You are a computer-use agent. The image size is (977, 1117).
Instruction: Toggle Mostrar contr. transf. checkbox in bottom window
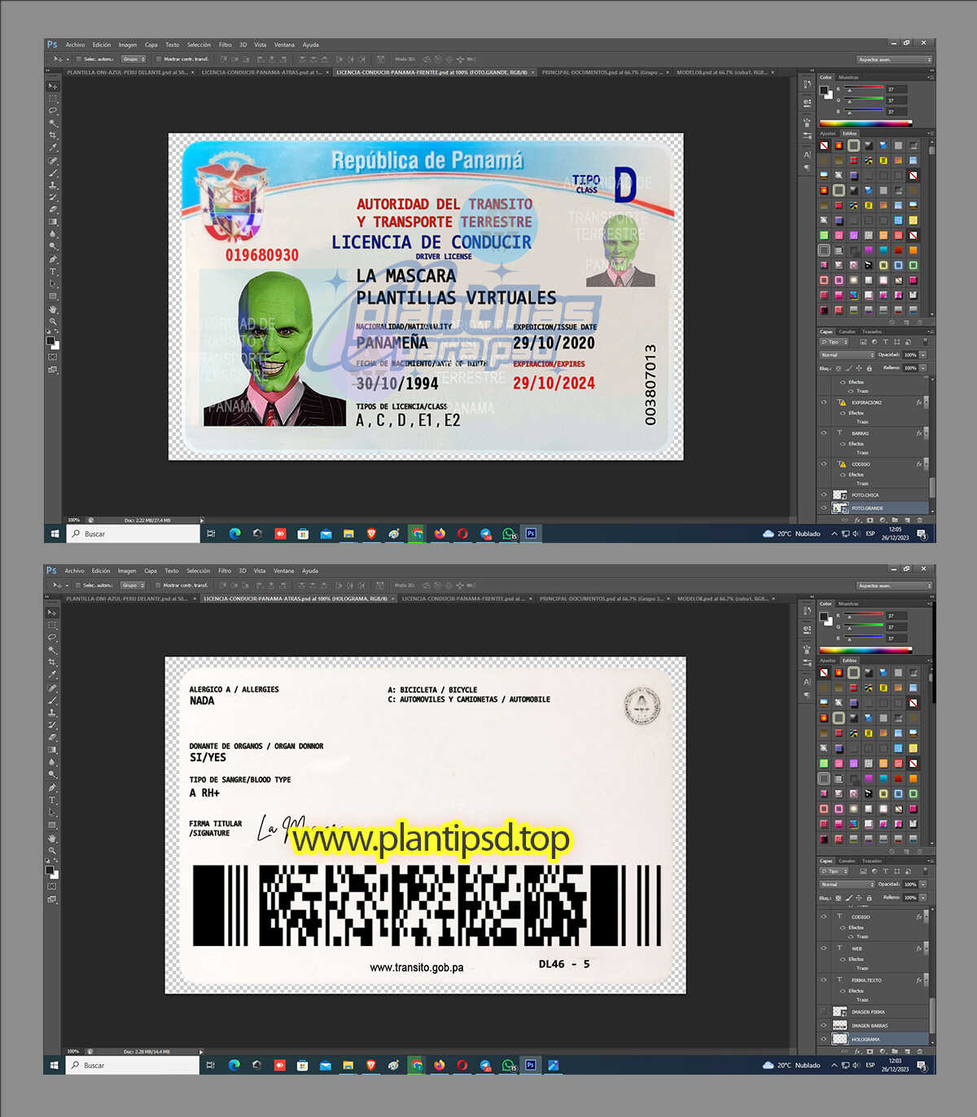tap(157, 585)
